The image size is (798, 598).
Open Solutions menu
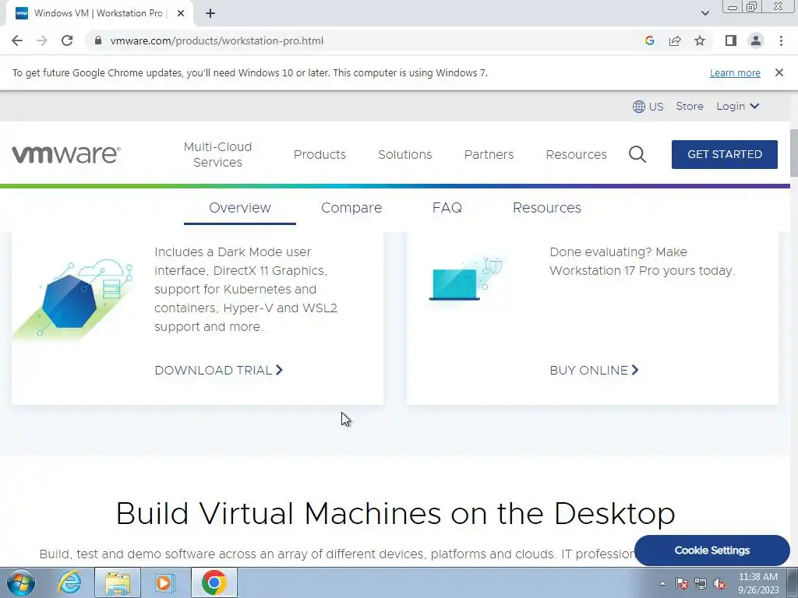(404, 155)
